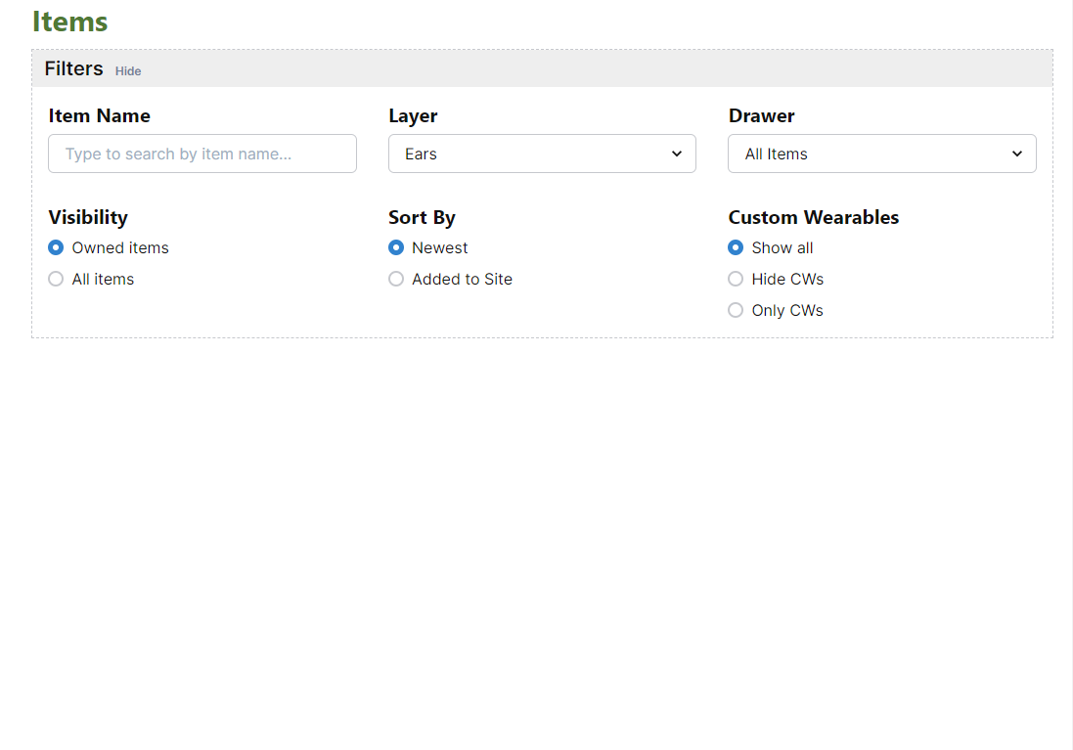Enable the Hide CWs option

[736, 279]
